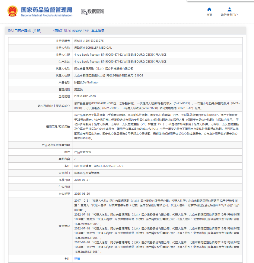This screenshot has height=263, width=254.
Task: Click the 其他内容 row label
Action: 64,159
